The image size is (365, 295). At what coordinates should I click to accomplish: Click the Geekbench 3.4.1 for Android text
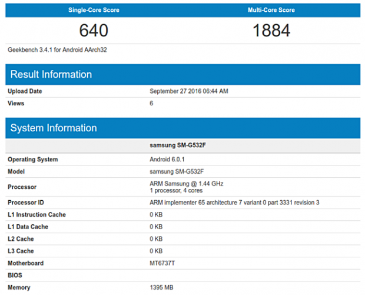coord(57,50)
